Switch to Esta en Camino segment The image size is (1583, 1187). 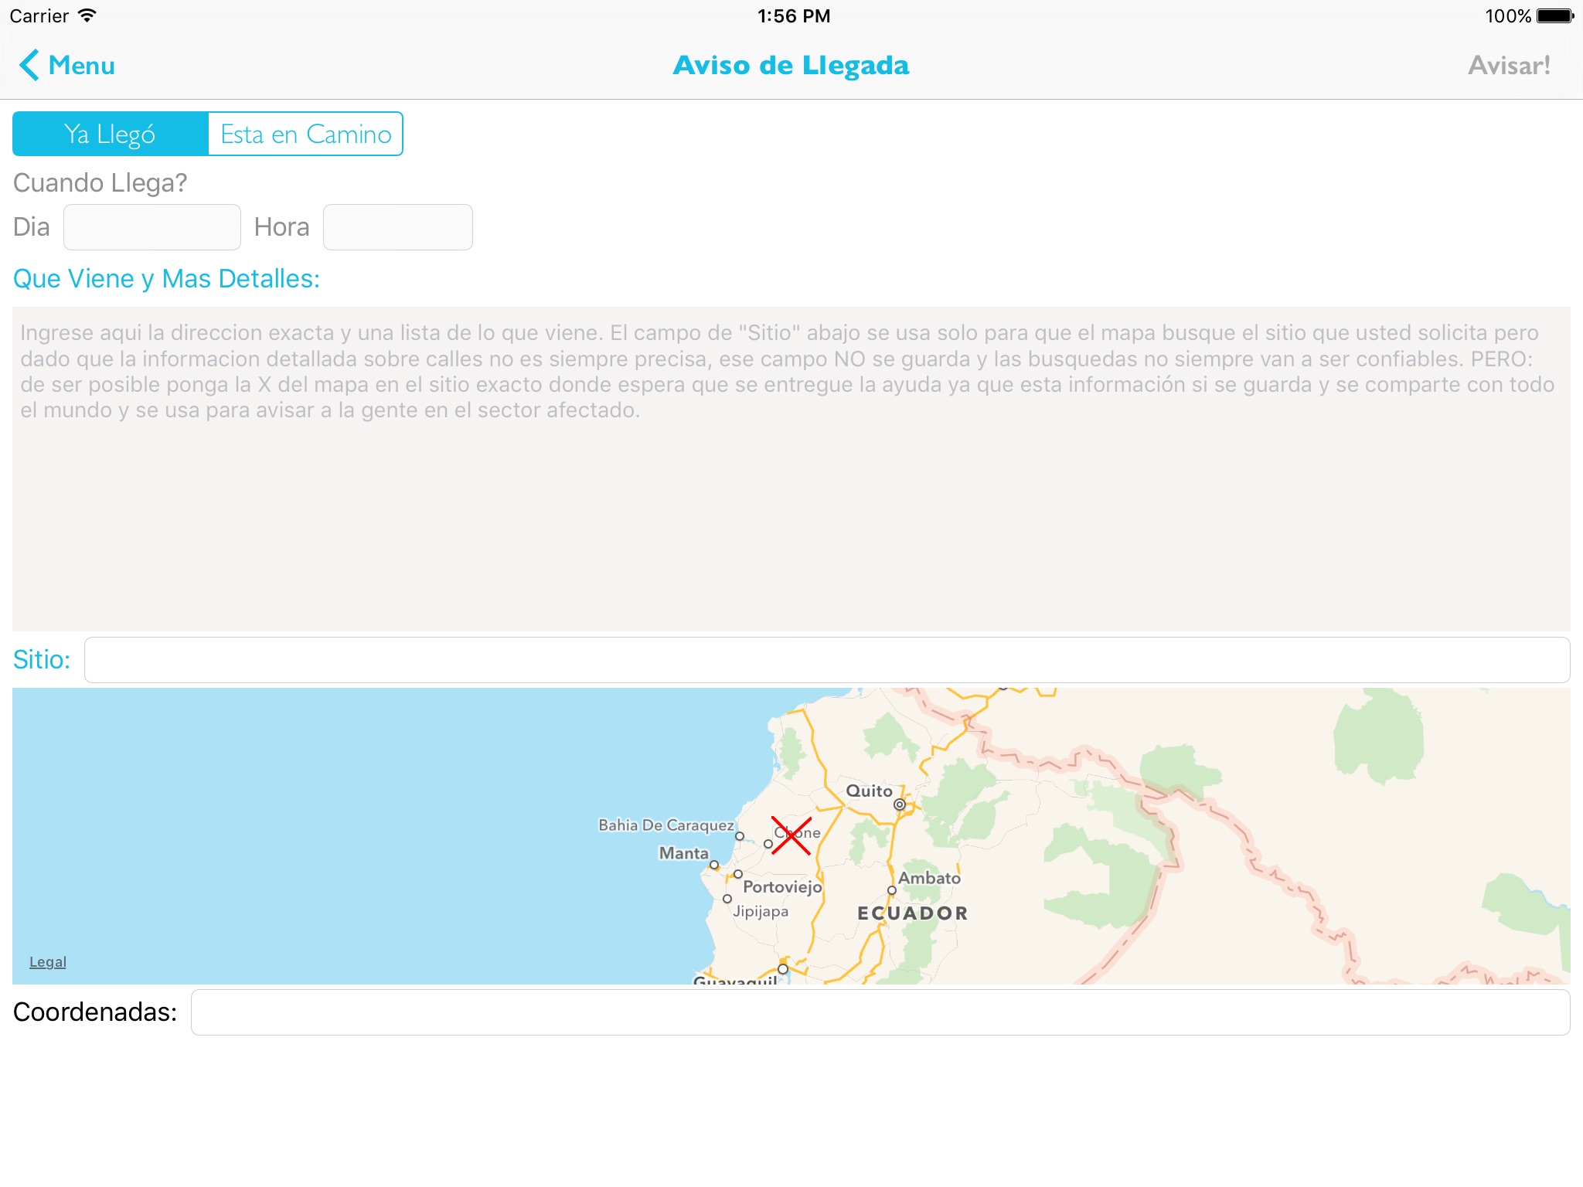tap(305, 134)
